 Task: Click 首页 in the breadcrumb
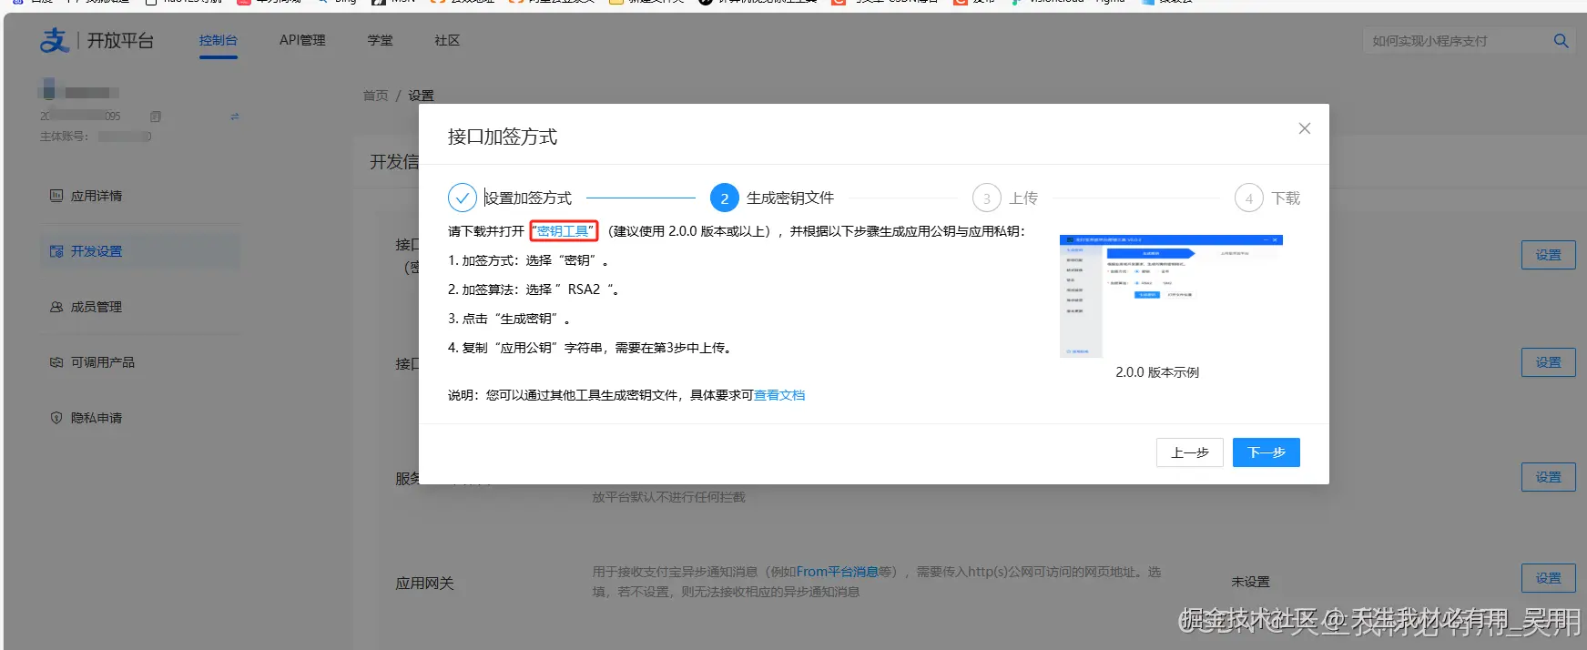(x=375, y=96)
